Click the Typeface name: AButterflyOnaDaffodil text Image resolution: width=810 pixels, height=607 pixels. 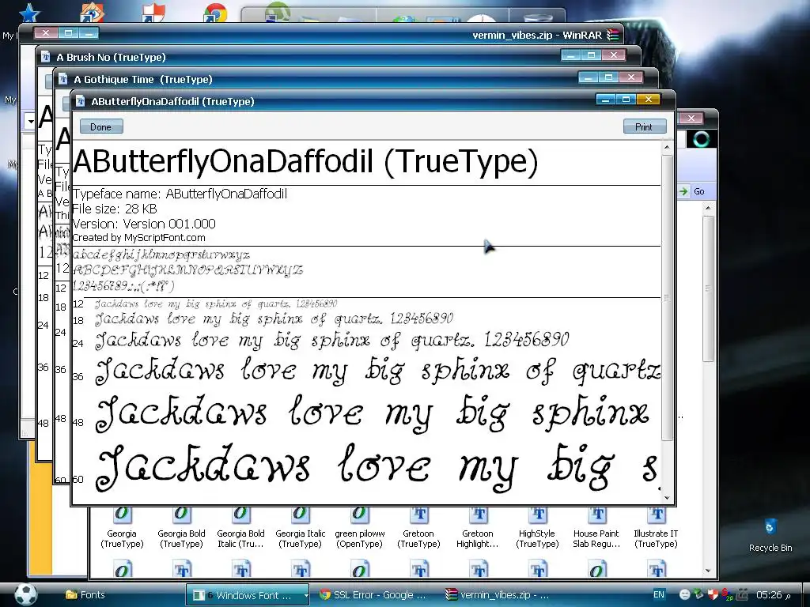click(180, 194)
